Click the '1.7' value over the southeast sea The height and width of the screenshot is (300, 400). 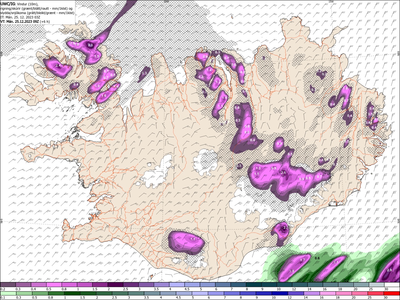click(x=302, y=260)
